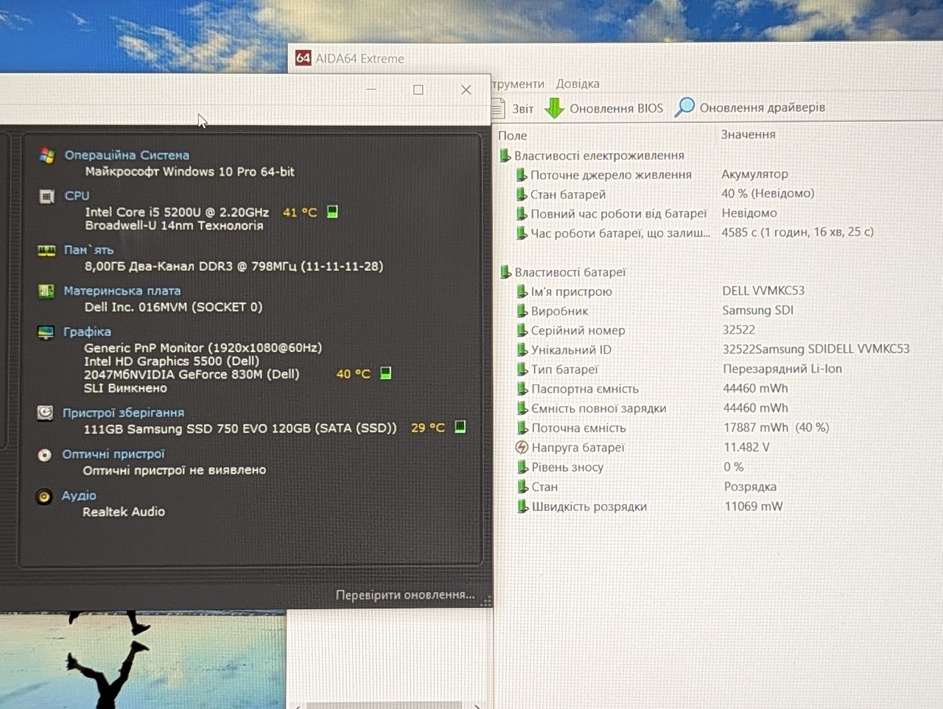Click the AIDA64 Extreme title bar icon
Viewport: 943px width, 709px height.
(x=303, y=58)
